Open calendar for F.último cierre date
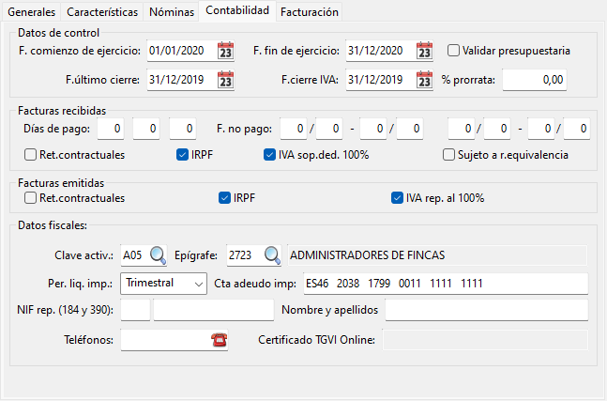 [x=225, y=80]
